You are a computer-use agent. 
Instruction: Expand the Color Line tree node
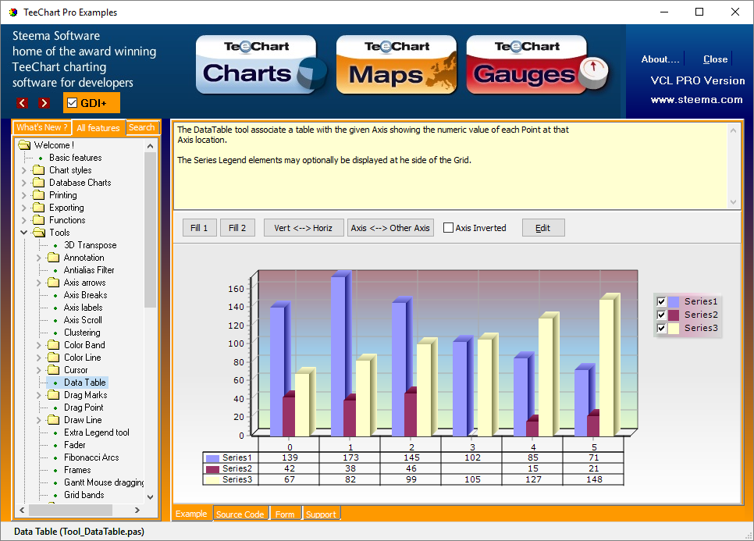coord(39,358)
